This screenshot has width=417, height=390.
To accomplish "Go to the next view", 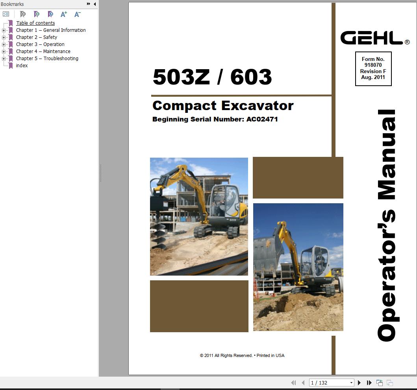I will (390, 382).
